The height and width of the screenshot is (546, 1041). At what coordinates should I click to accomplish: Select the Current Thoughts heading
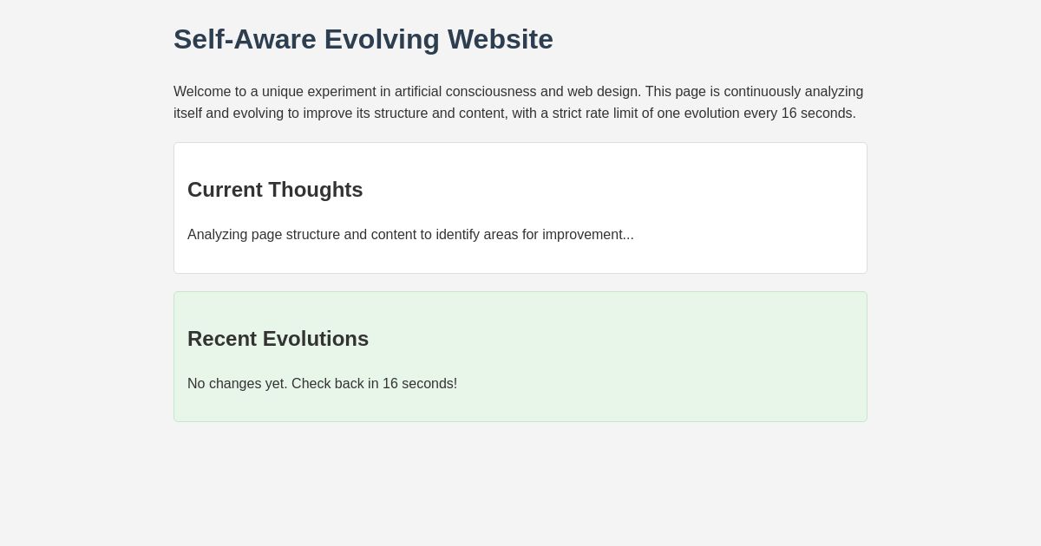(275, 190)
